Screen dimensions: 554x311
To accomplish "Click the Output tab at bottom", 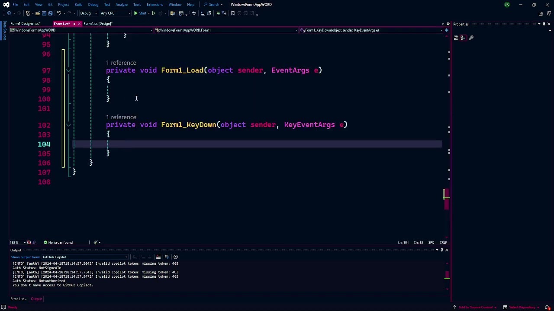I will pos(36,299).
